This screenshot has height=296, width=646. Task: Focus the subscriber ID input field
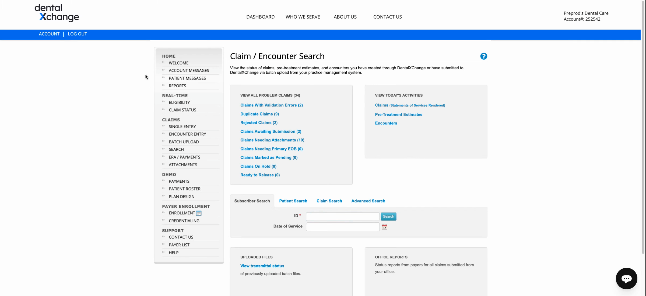pyautogui.click(x=343, y=216)
